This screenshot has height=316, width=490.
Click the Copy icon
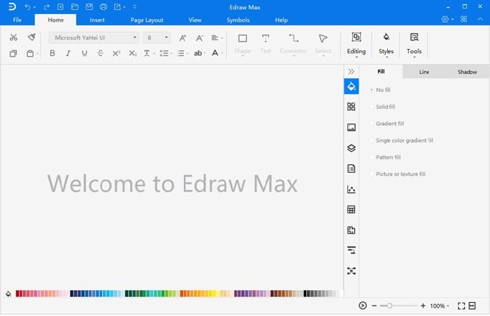[13, 53]
